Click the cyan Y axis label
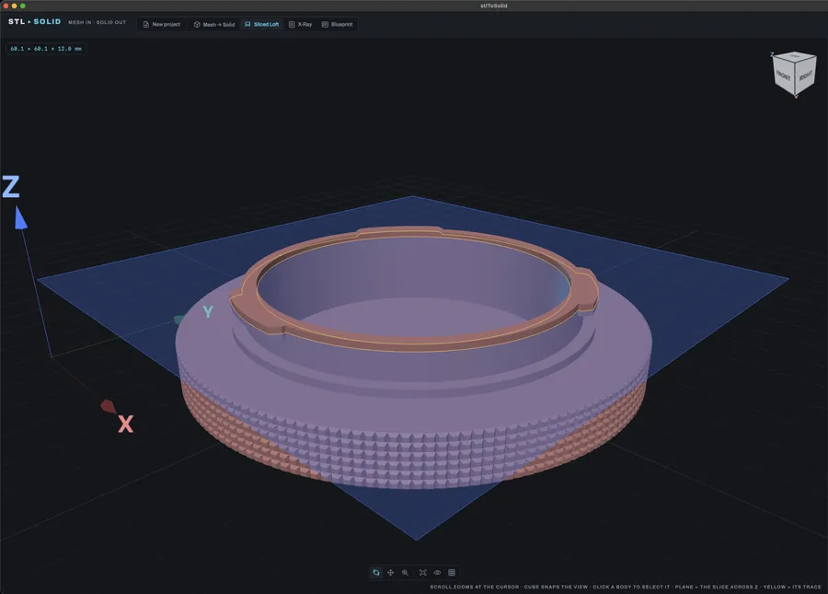Image resolution: width=828 pixels, height=594 pixels. point(208,312)
